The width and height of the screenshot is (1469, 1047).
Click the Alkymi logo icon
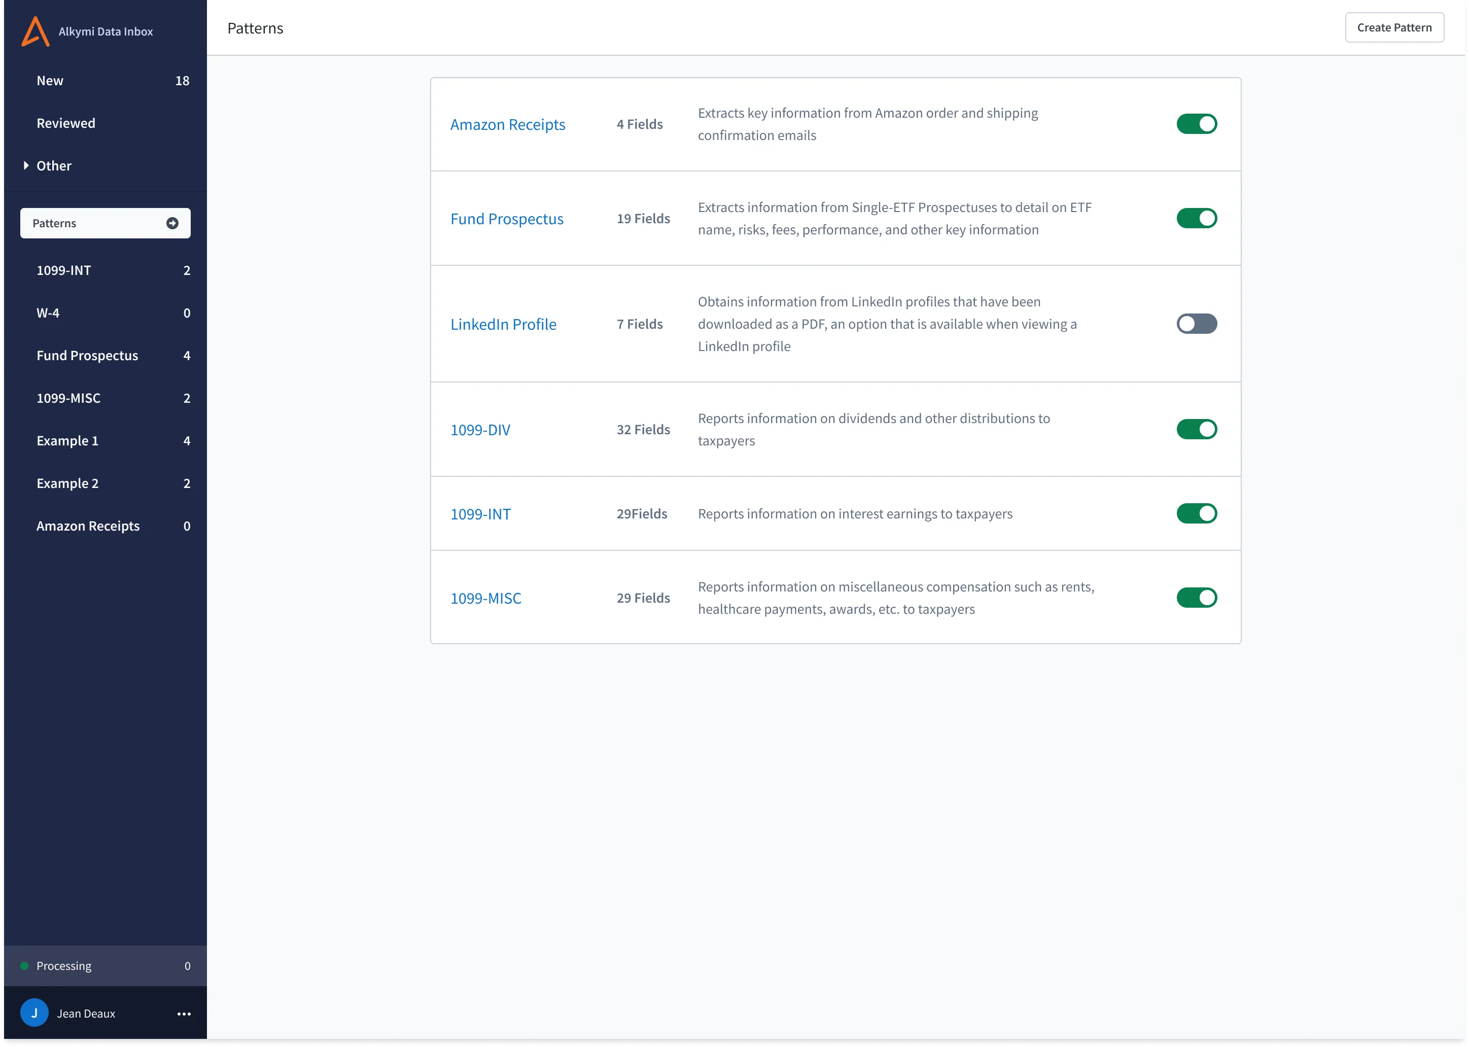pos(36,31)
